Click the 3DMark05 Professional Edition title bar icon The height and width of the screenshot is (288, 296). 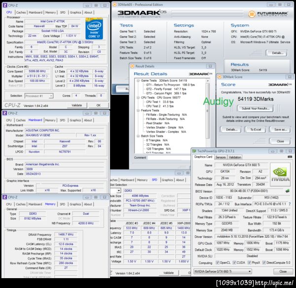114,5
